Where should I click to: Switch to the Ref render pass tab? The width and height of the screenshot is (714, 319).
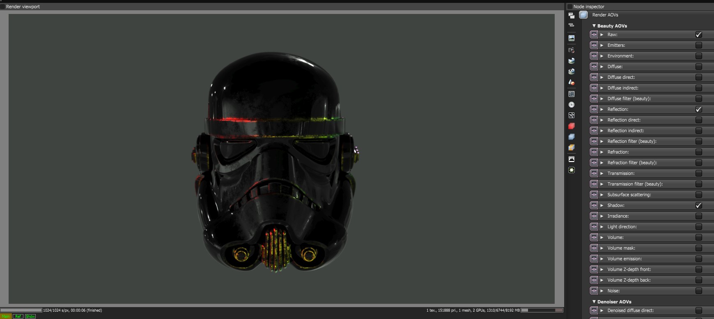click(18, 317)
